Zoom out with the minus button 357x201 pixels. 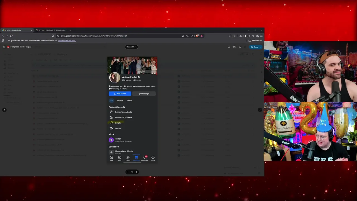[x=127, y=172]
